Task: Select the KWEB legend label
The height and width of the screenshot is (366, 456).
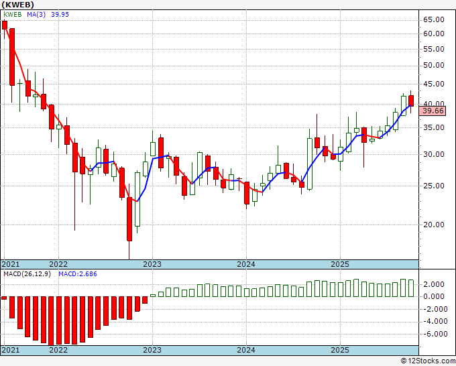Action: [13, 15]
